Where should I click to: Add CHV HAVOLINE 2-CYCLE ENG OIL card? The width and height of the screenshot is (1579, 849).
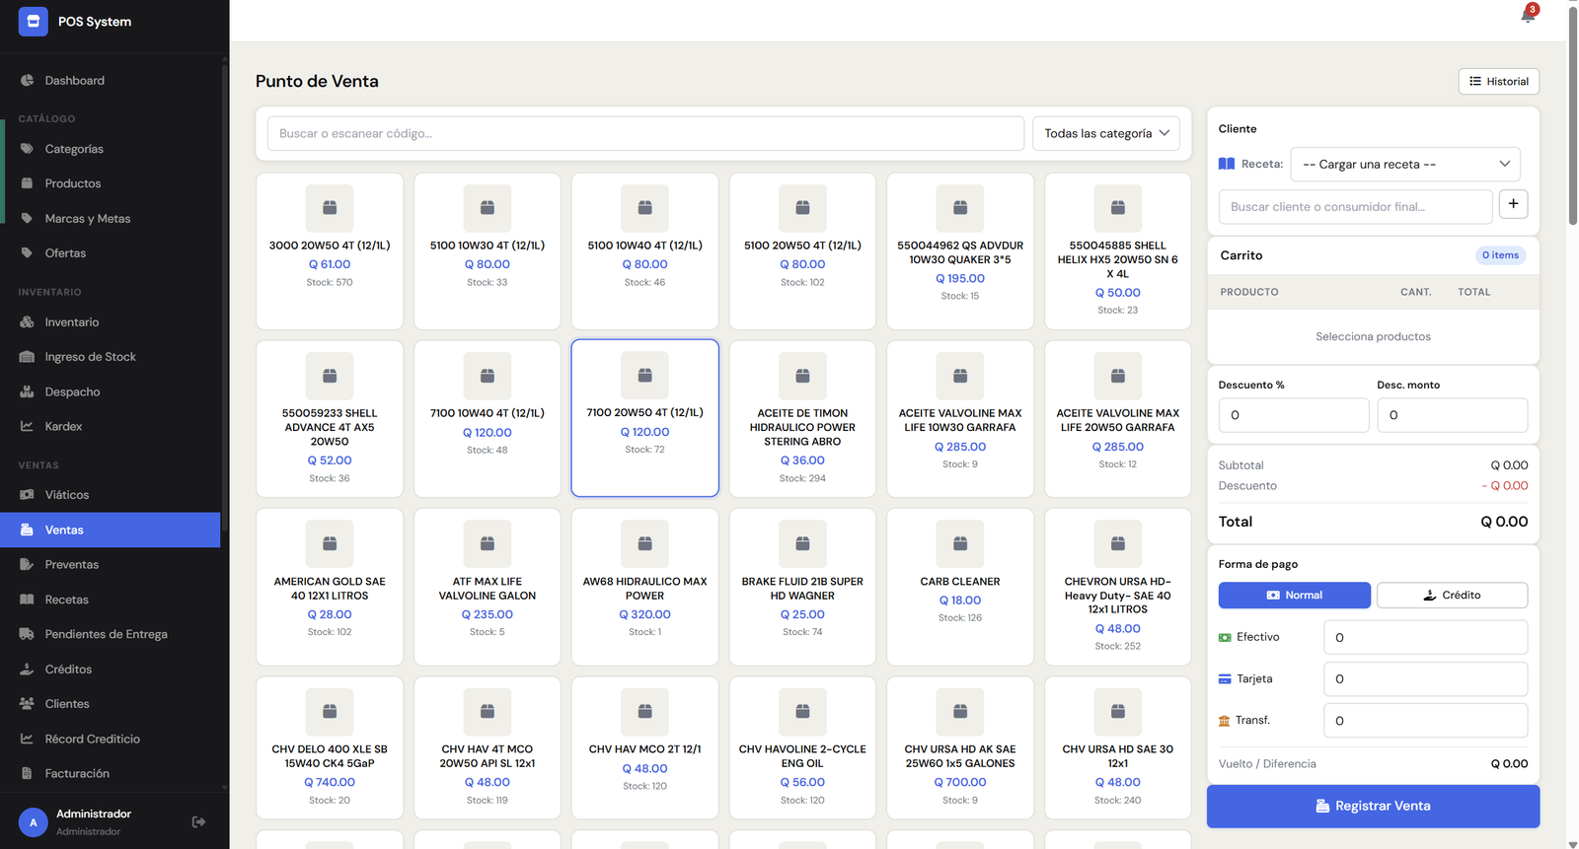click(x=802, y=747)
